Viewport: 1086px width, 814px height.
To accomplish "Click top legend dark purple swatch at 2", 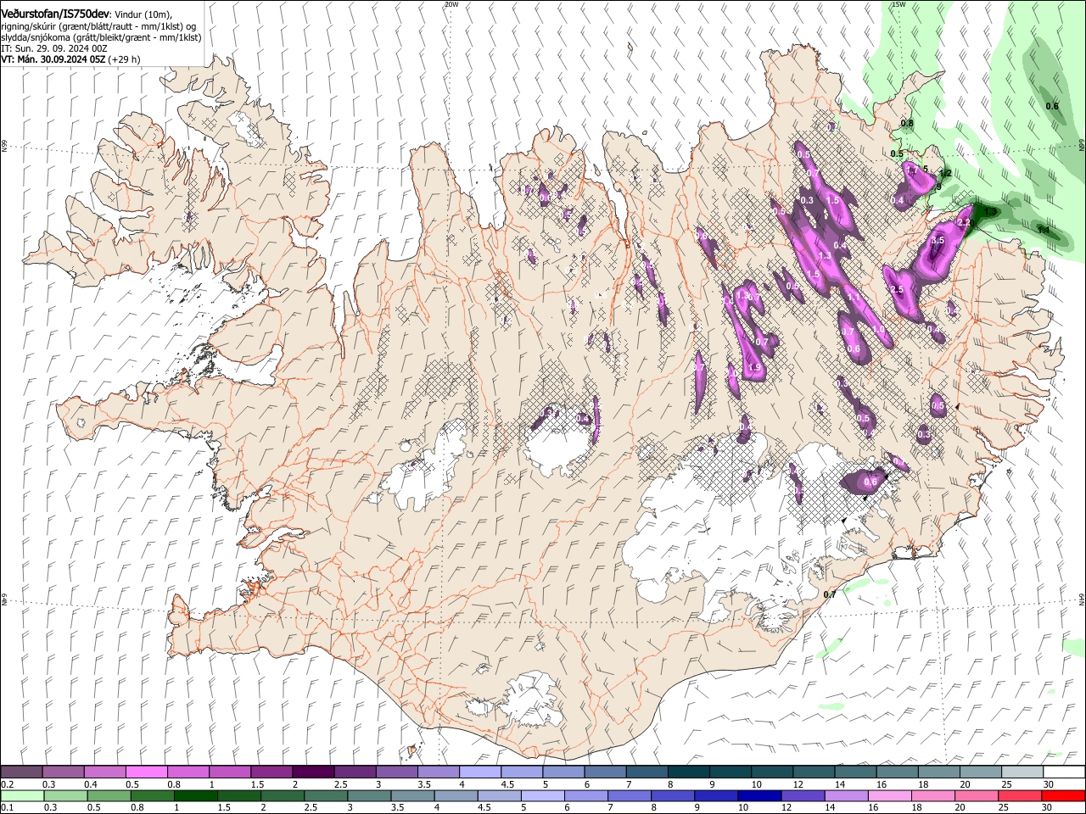I will (x=312, y=772).
